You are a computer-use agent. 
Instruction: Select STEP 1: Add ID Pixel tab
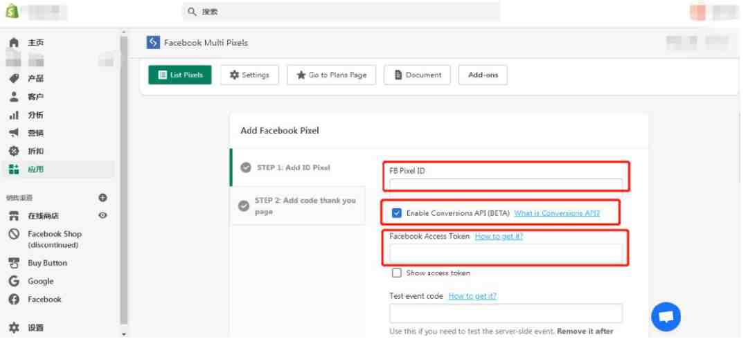coord(298,167)
